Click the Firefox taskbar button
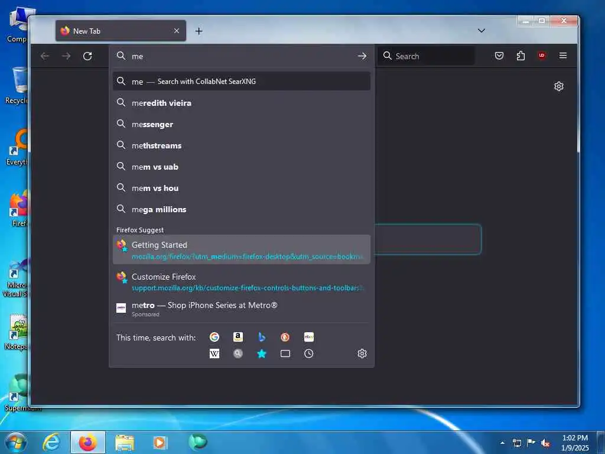The height and width of the screenshot is (454, 605). click(87, 442)
